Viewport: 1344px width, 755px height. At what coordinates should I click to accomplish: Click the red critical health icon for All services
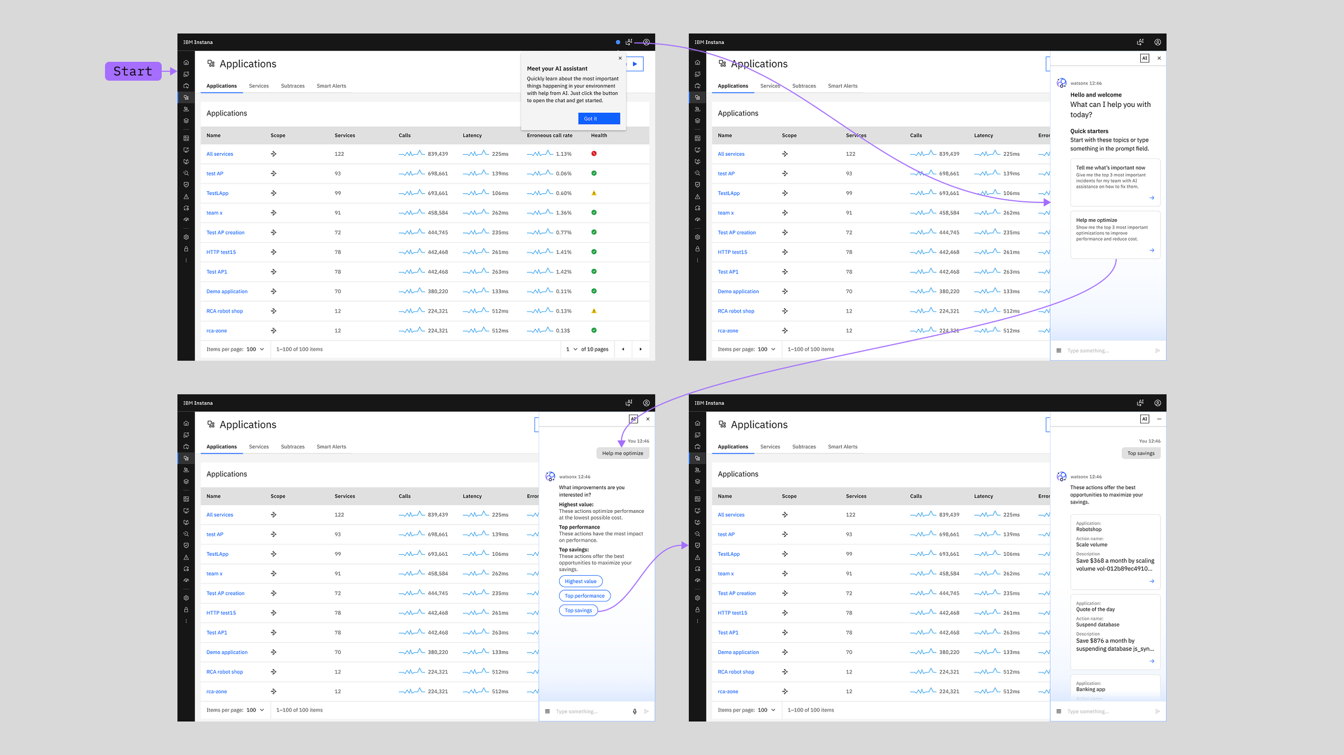(594, 154)
